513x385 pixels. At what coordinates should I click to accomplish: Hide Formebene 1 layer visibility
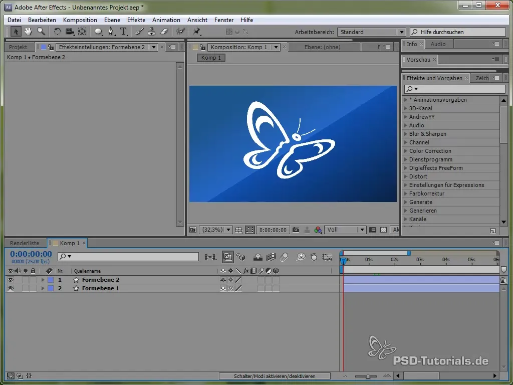[11, 288]
